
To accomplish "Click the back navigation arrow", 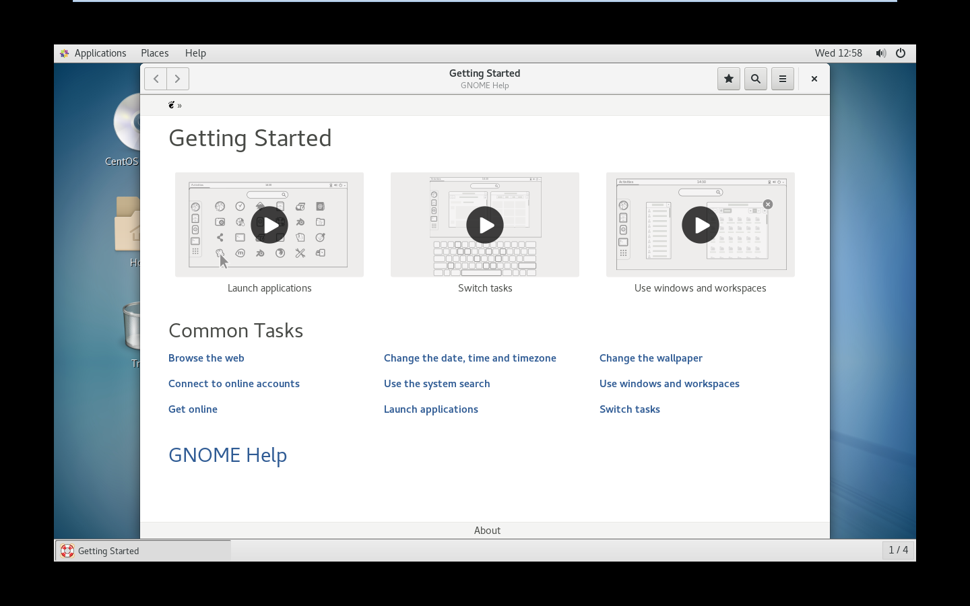I will click(156, 79).
